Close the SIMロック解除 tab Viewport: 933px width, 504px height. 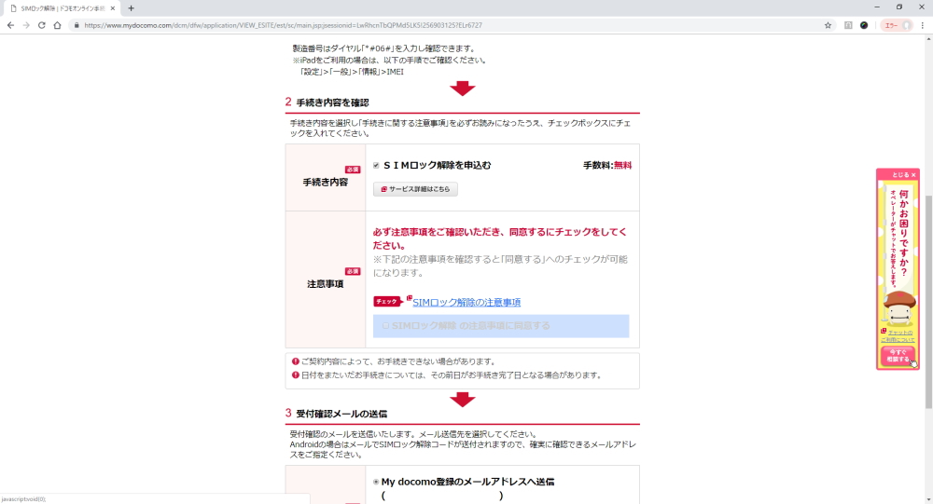[x=113, y=8]
